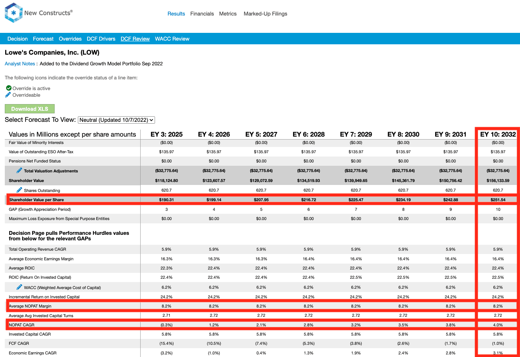The width and height of the screenshot is (520, 357).
Task: Click the $190.31 value for 2025
Action: click(166, 200)
